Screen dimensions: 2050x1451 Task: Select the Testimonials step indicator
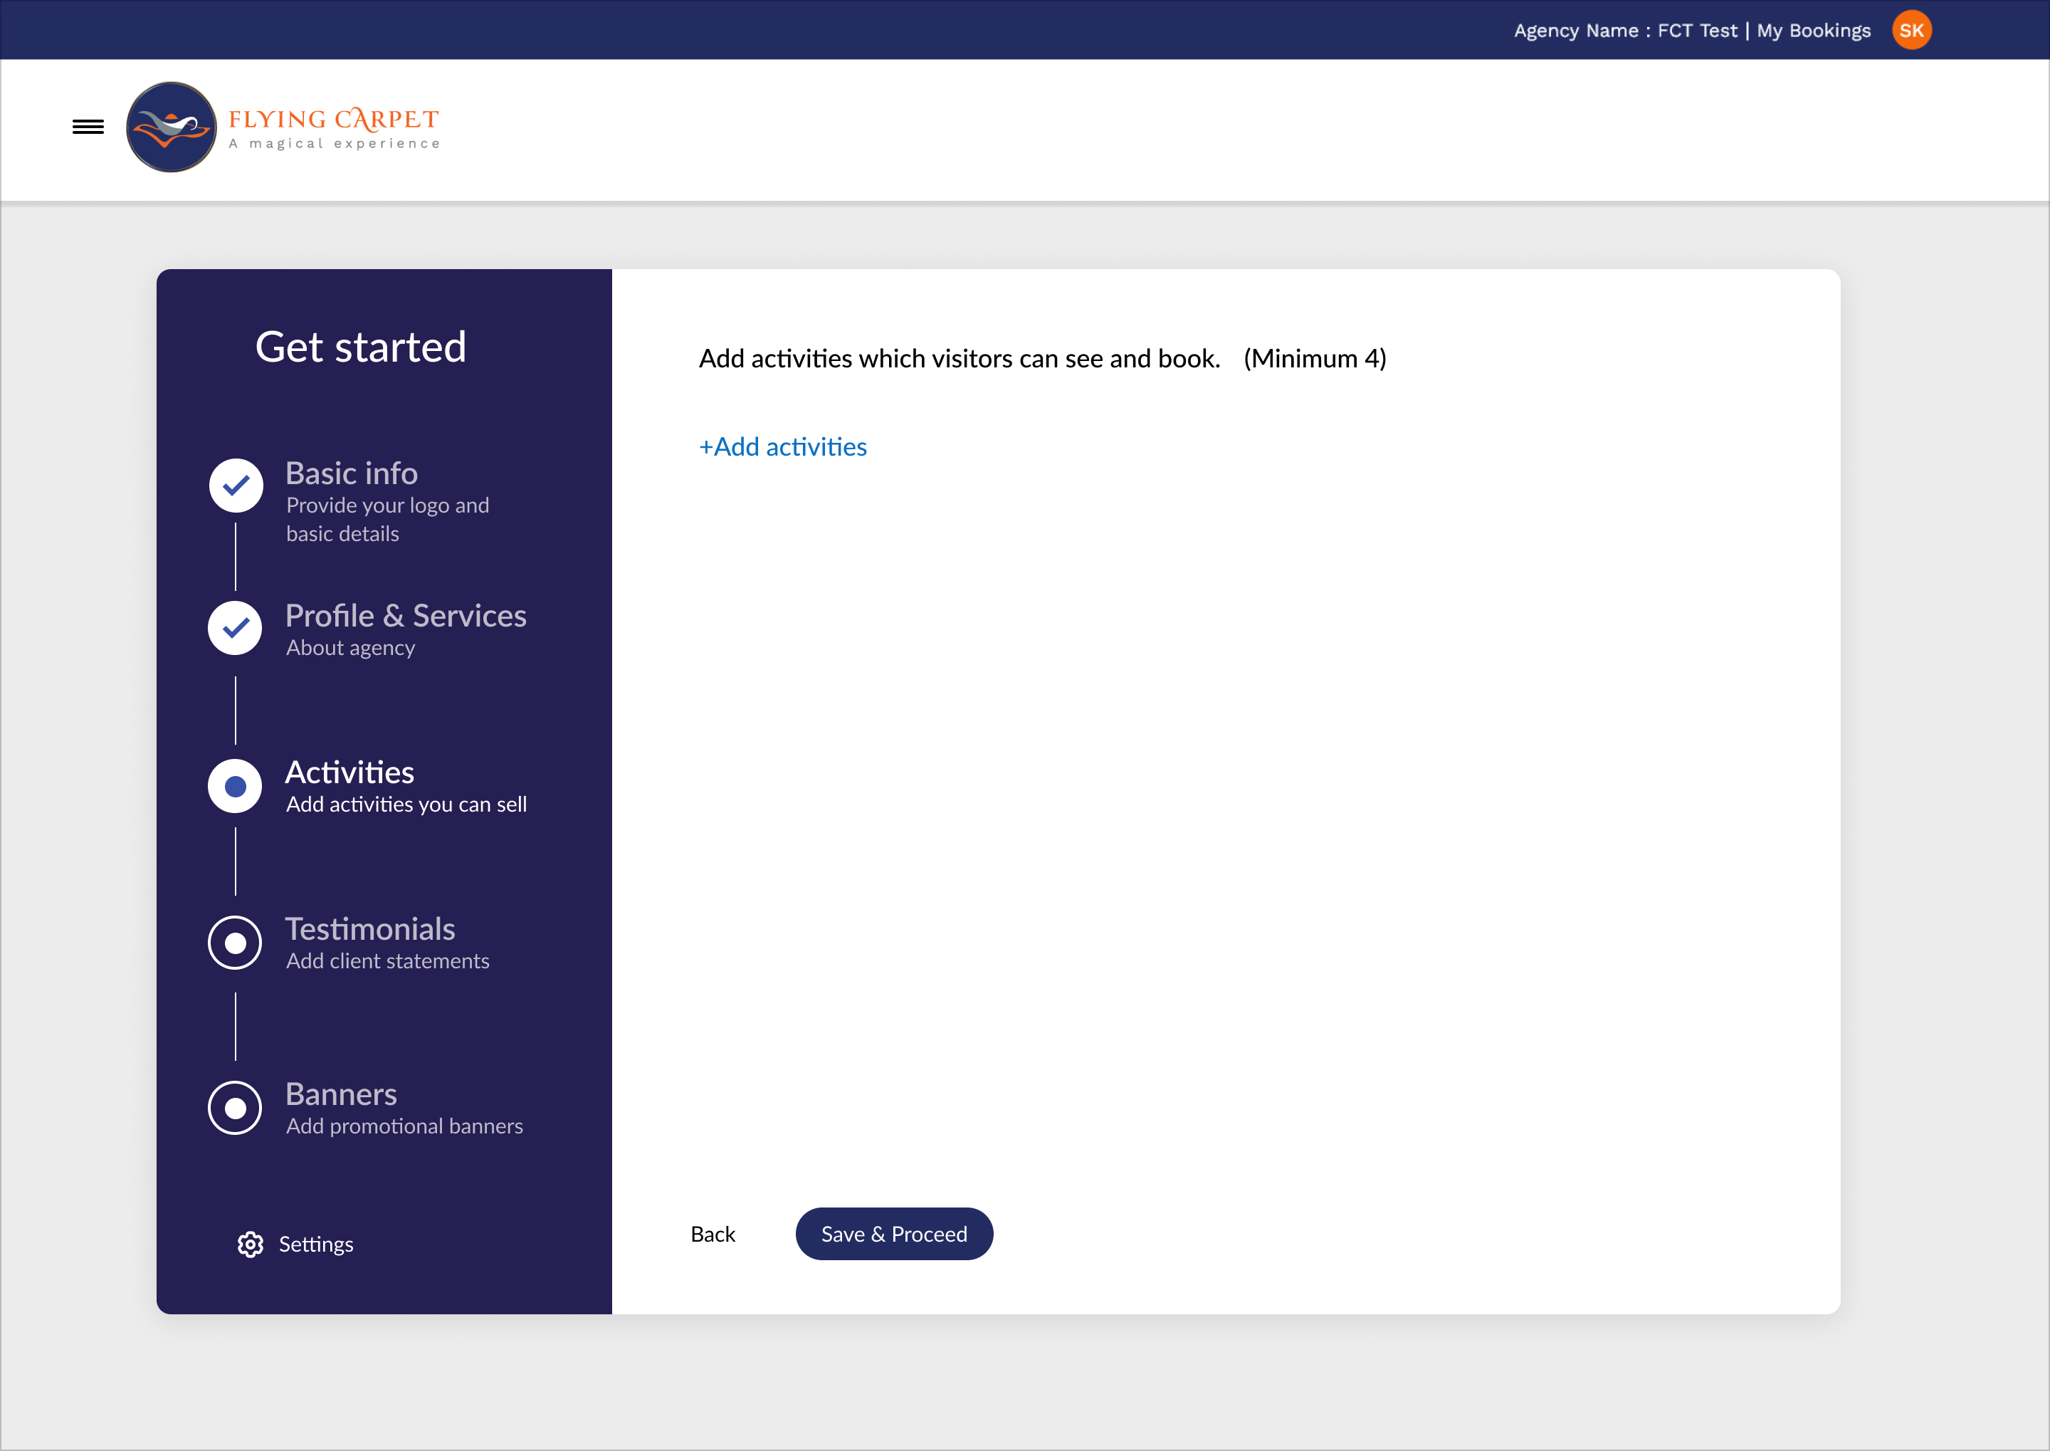(235, 943)
